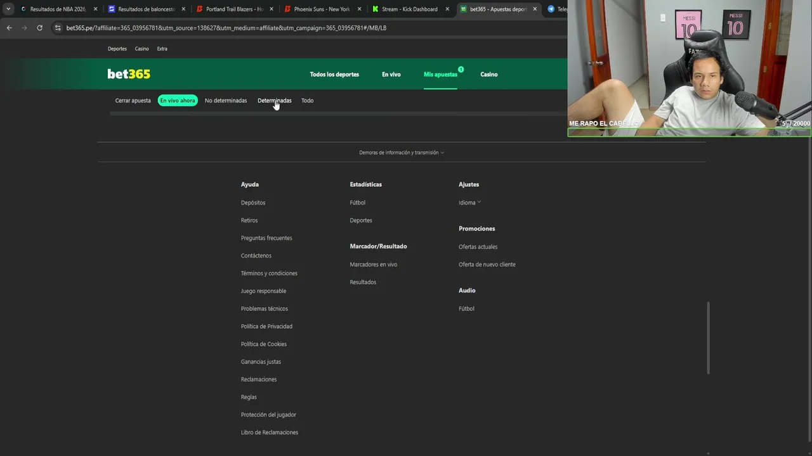Select the Determinadas filter
The image size is (812, 456).
tap(275, 101)
